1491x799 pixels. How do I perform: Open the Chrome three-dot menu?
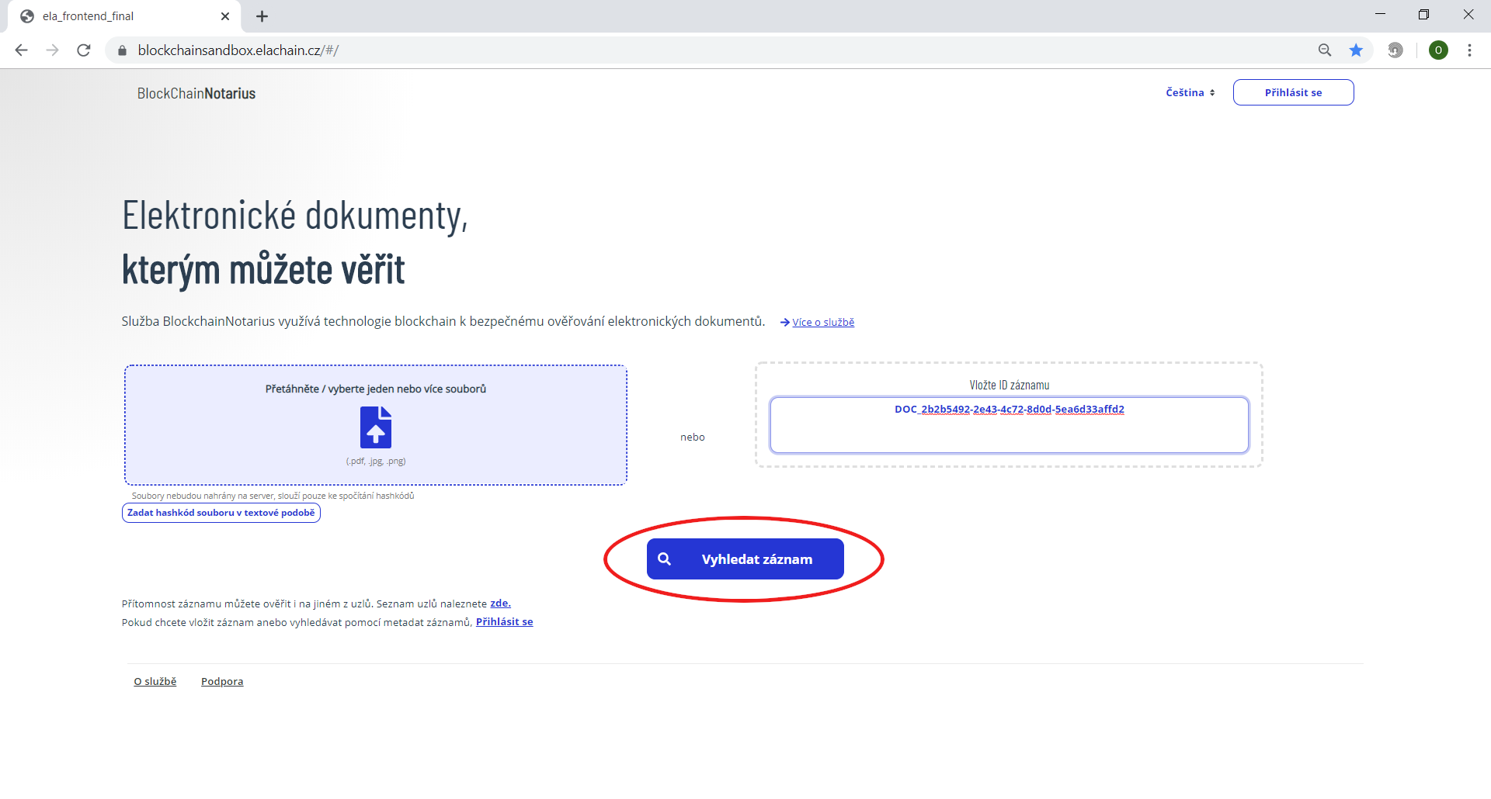pyautogui.click(x=1469, y=50)
